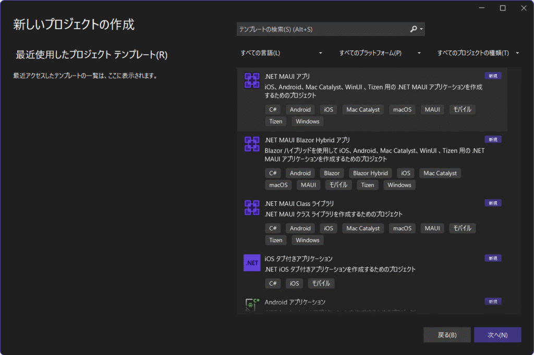534x355 pixels.
Task: Click the .NET MAUI Blazor Hybrid template icon
Action: tap(252, 144)
